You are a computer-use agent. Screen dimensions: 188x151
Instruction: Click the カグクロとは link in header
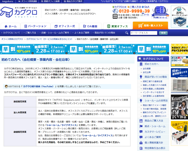coord(120,7)
